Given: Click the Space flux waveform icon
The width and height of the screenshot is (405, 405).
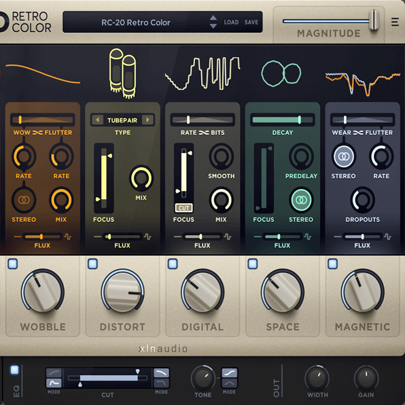Looking at the screenshot, I should [308, 236].
